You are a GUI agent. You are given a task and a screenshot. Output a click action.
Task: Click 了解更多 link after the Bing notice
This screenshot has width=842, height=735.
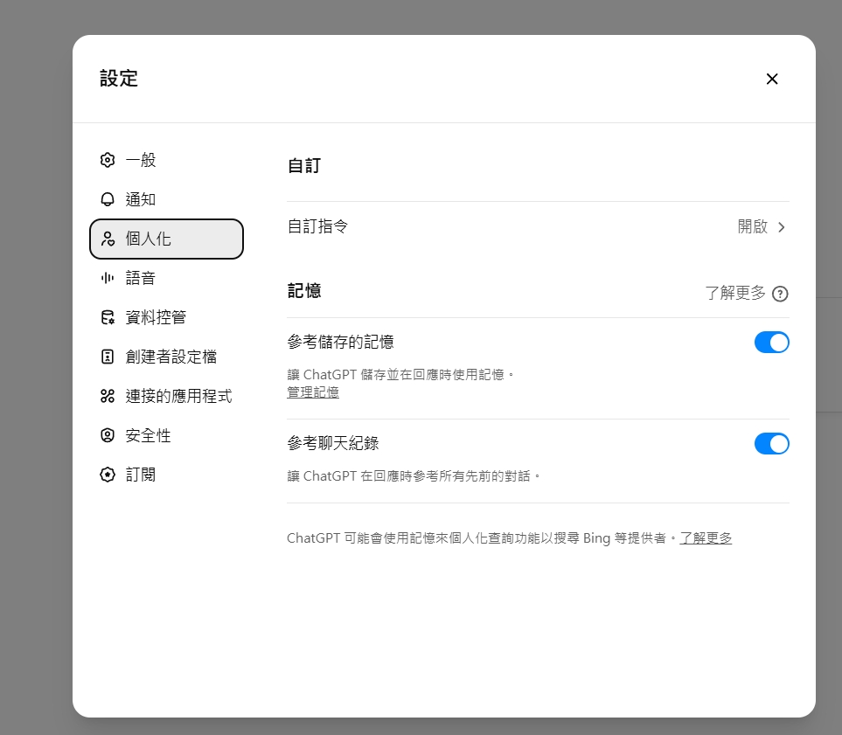click(706, 538)
